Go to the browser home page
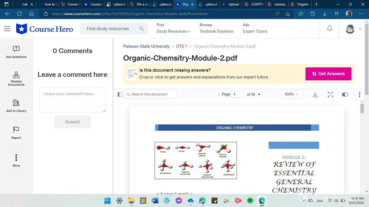The height and width of the screenshot is (207, 369). (x=31, y=14)
